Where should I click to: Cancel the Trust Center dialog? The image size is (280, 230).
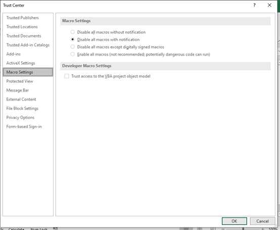(262, 221)
